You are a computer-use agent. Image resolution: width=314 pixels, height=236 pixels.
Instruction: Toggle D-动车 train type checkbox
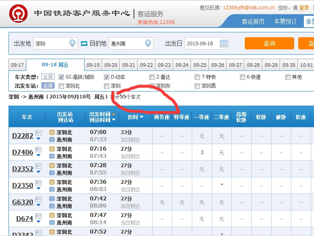[106, 77]
